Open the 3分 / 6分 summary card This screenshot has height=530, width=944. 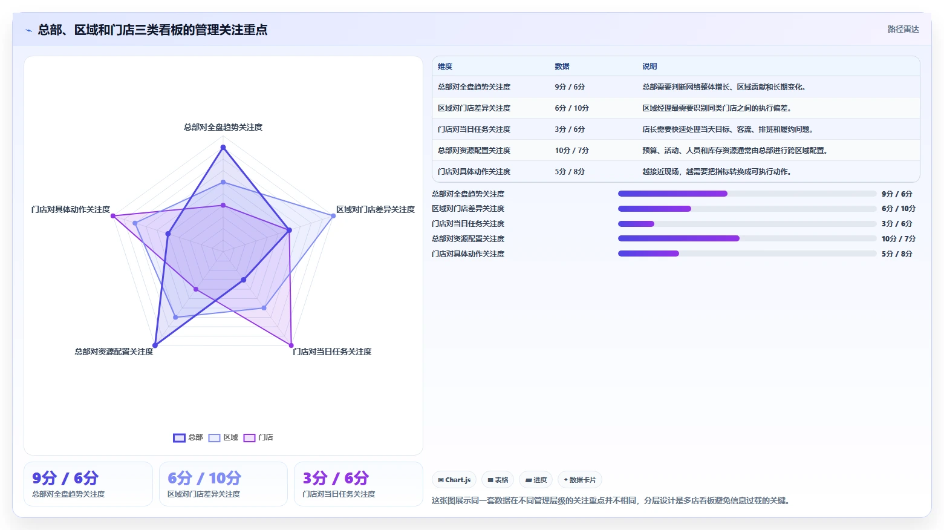pos(358,484)
